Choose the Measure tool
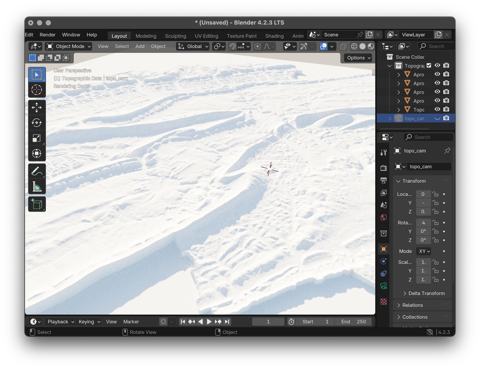Viewport: 480px width, 369px height. pyautogui.click(x=37, y=186)
